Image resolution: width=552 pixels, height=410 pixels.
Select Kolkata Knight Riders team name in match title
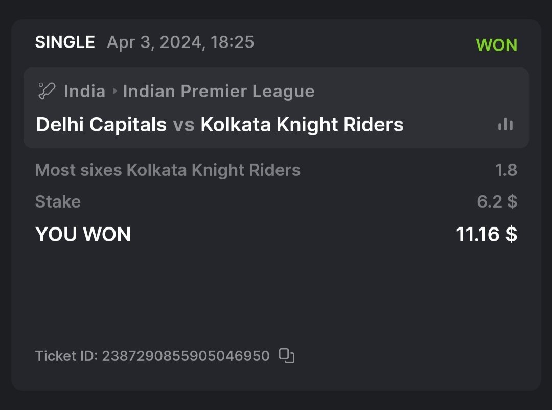(x=302, y=125)
